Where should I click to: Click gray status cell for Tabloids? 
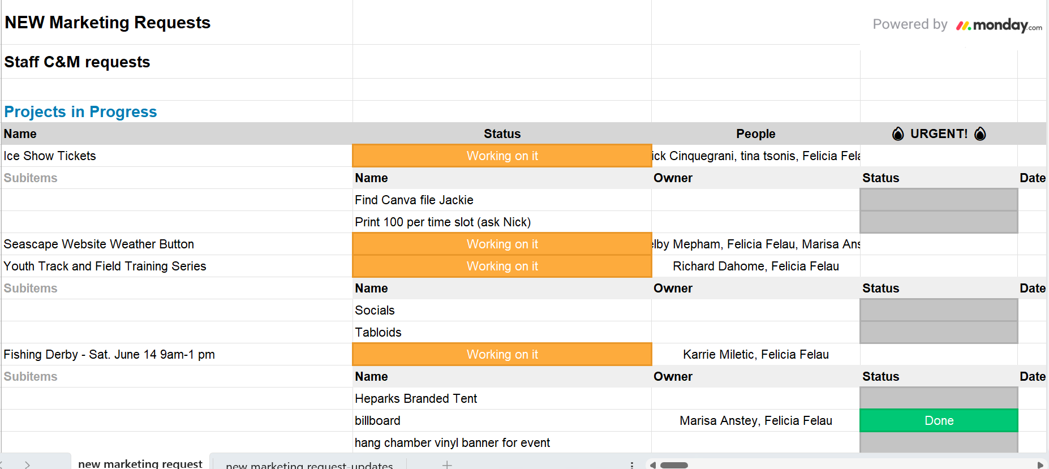939,332
